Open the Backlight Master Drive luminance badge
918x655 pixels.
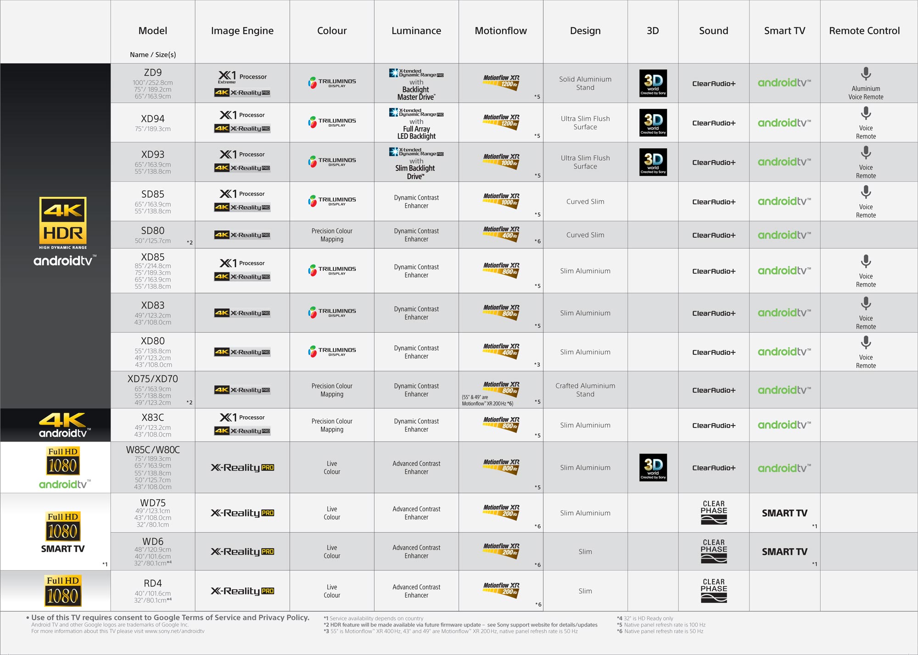pyautogui.click(x=415, y=83)
